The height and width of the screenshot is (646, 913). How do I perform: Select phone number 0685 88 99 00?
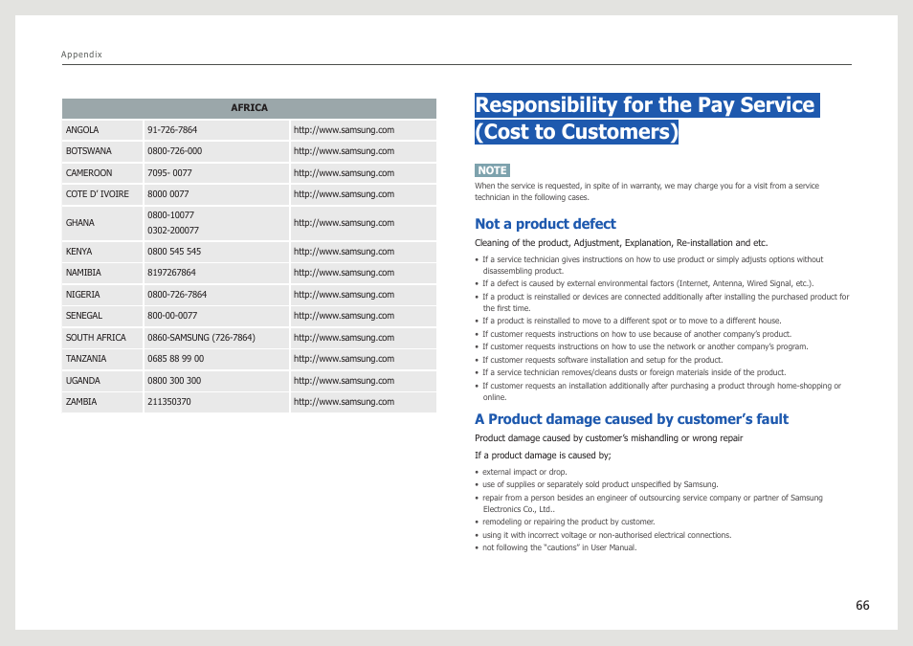[175, 359]
